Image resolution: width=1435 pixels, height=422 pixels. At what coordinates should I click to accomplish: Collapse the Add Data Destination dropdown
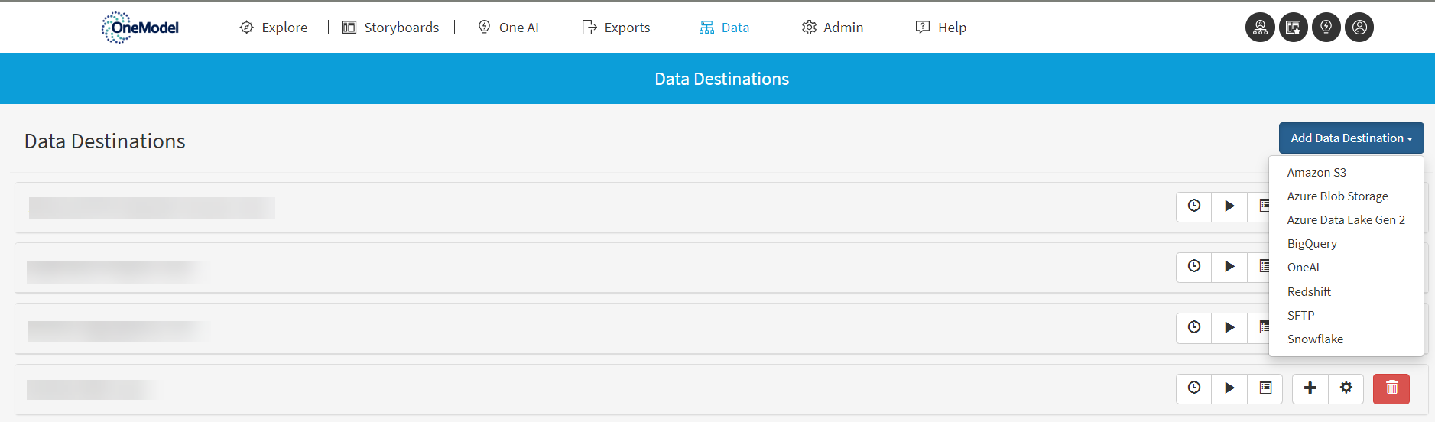click(1350, 138)
